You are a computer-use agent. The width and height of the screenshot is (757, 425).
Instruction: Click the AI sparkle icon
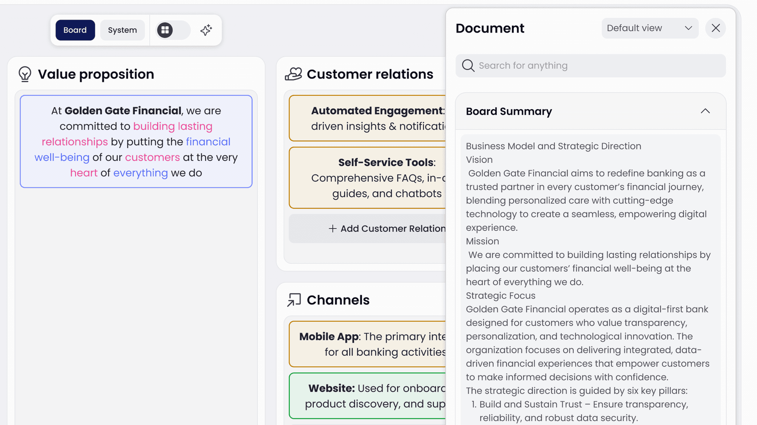206,30
